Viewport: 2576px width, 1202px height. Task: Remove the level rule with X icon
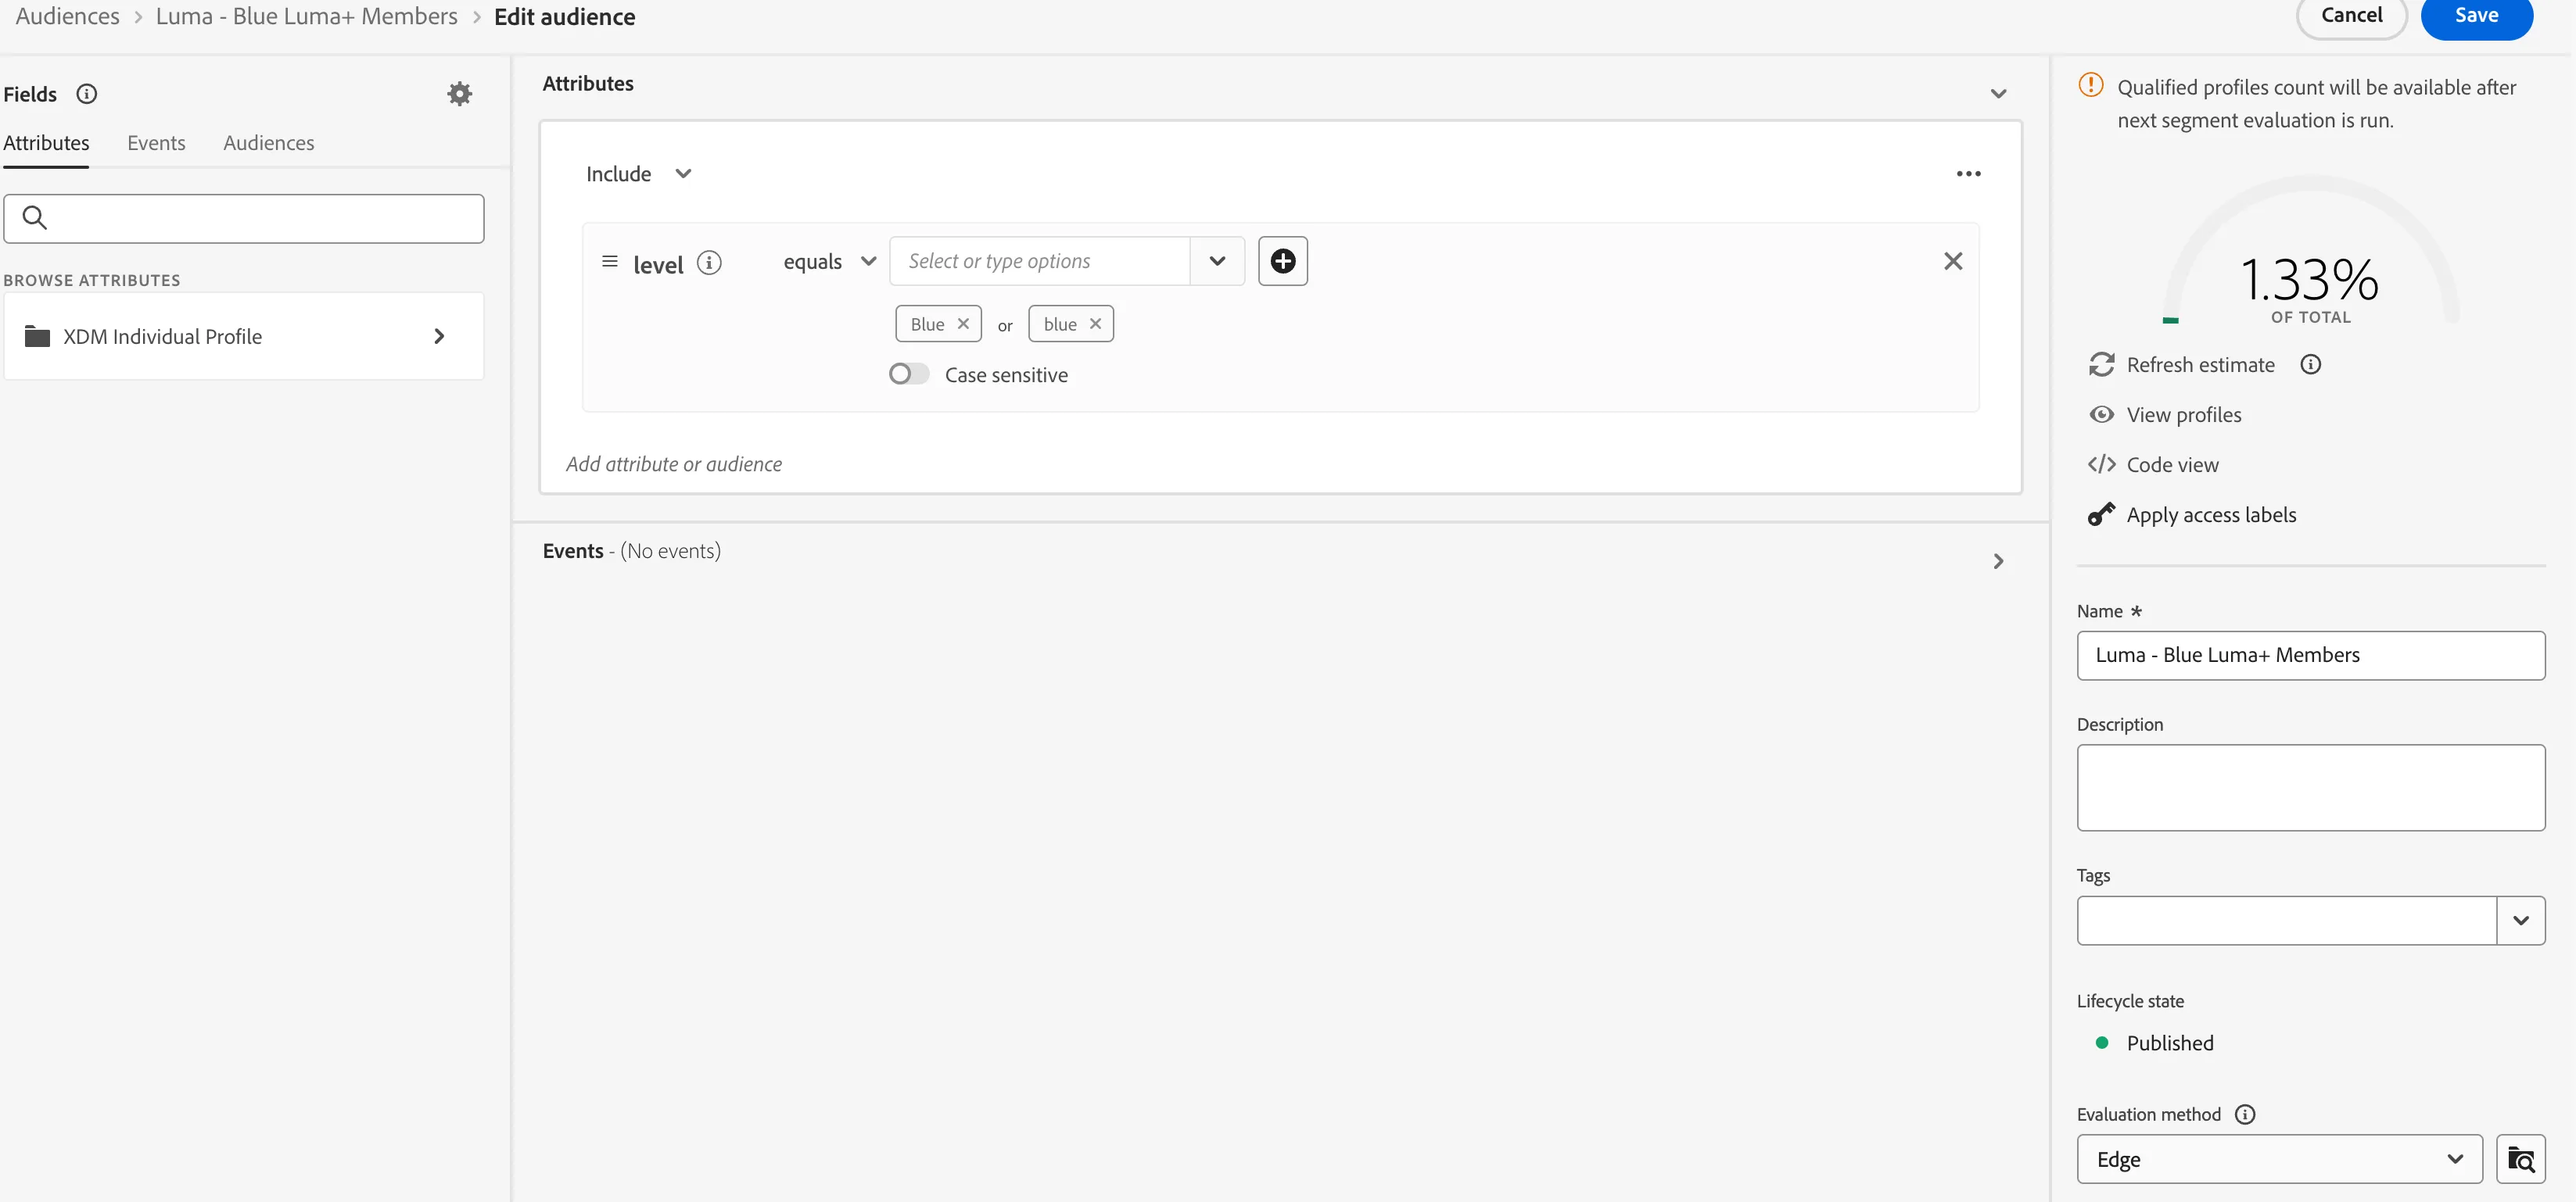1953,261
